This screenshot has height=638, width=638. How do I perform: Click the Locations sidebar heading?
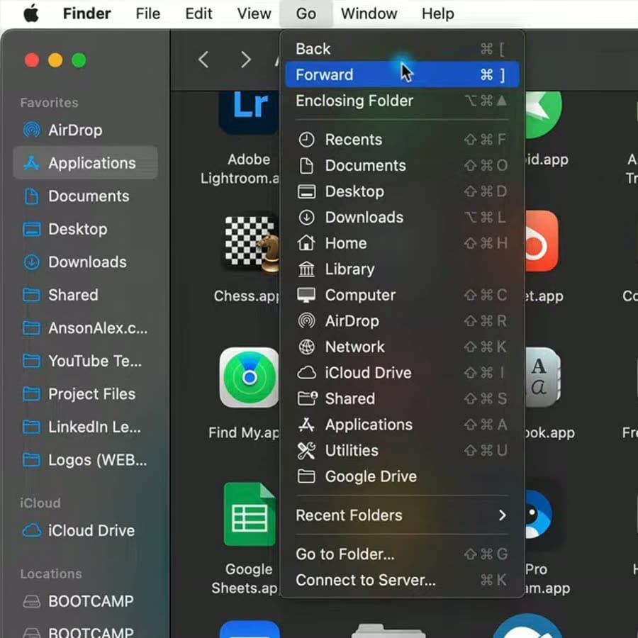51,573
